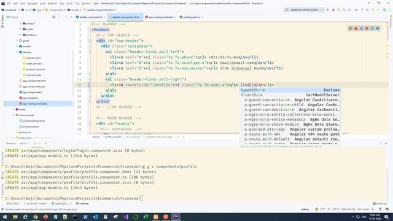393x221 pixels.
Task: Toggle the Project side tool window
Action: 2,21
